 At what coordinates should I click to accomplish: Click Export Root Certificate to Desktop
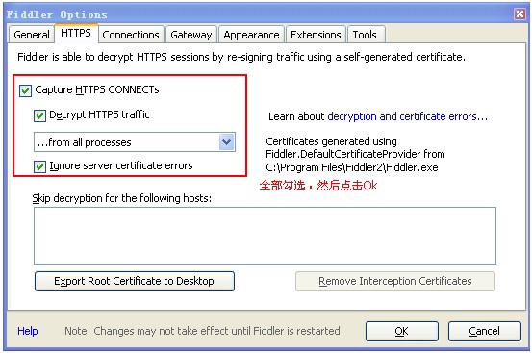pos(135,281)
